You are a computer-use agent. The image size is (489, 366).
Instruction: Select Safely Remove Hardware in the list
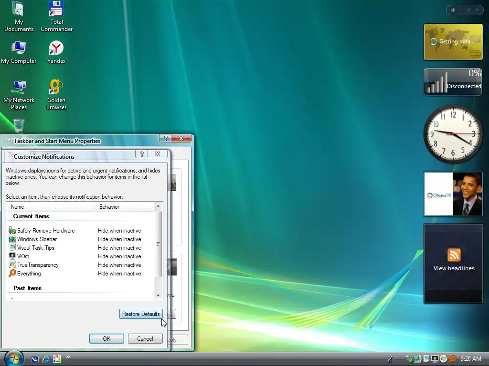46,231
